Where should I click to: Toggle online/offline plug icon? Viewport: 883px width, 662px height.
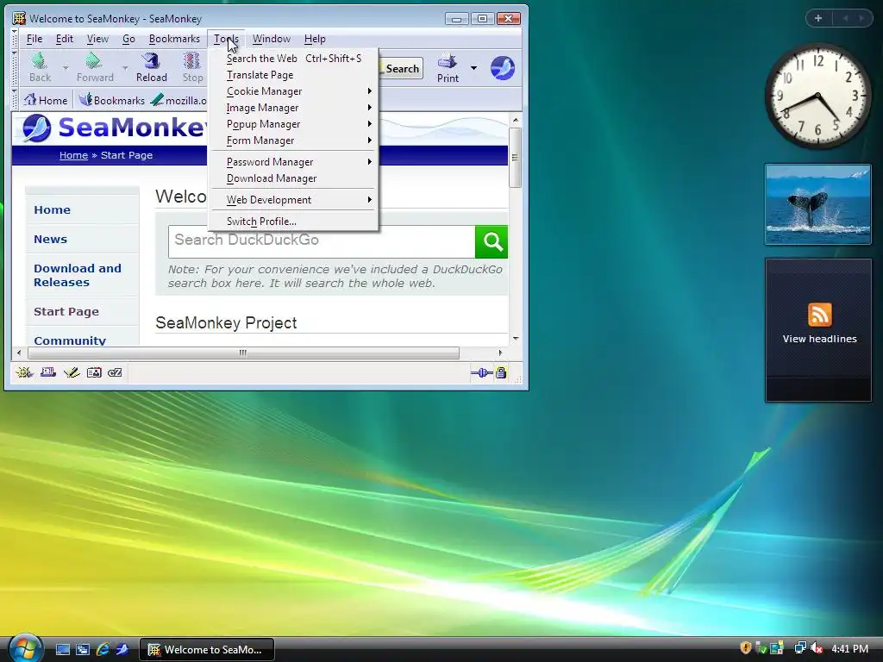coord(481,372)
